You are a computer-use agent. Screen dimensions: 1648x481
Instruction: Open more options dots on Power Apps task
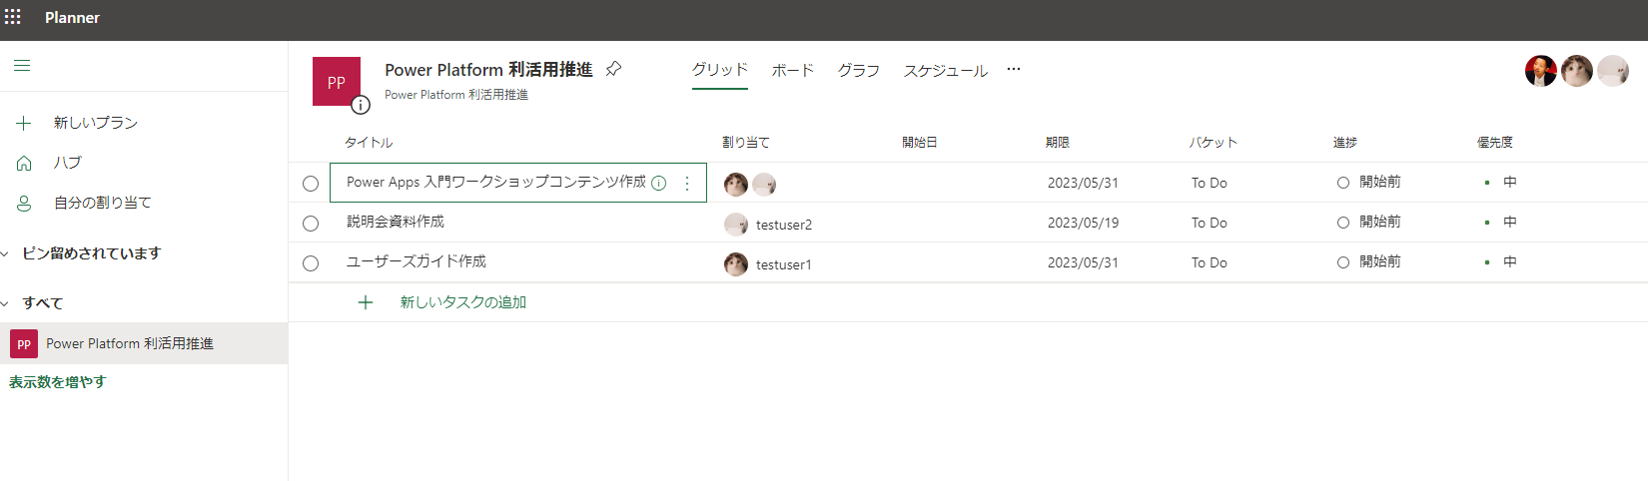687,184
